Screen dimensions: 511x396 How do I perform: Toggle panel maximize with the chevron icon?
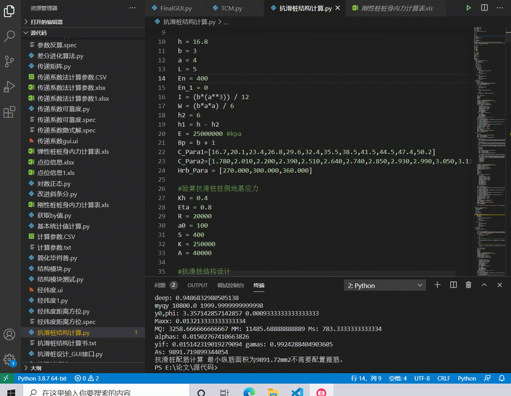click(x=484, y=285)
